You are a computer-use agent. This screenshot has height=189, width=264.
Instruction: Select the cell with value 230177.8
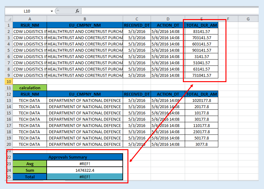click(202, 132)
